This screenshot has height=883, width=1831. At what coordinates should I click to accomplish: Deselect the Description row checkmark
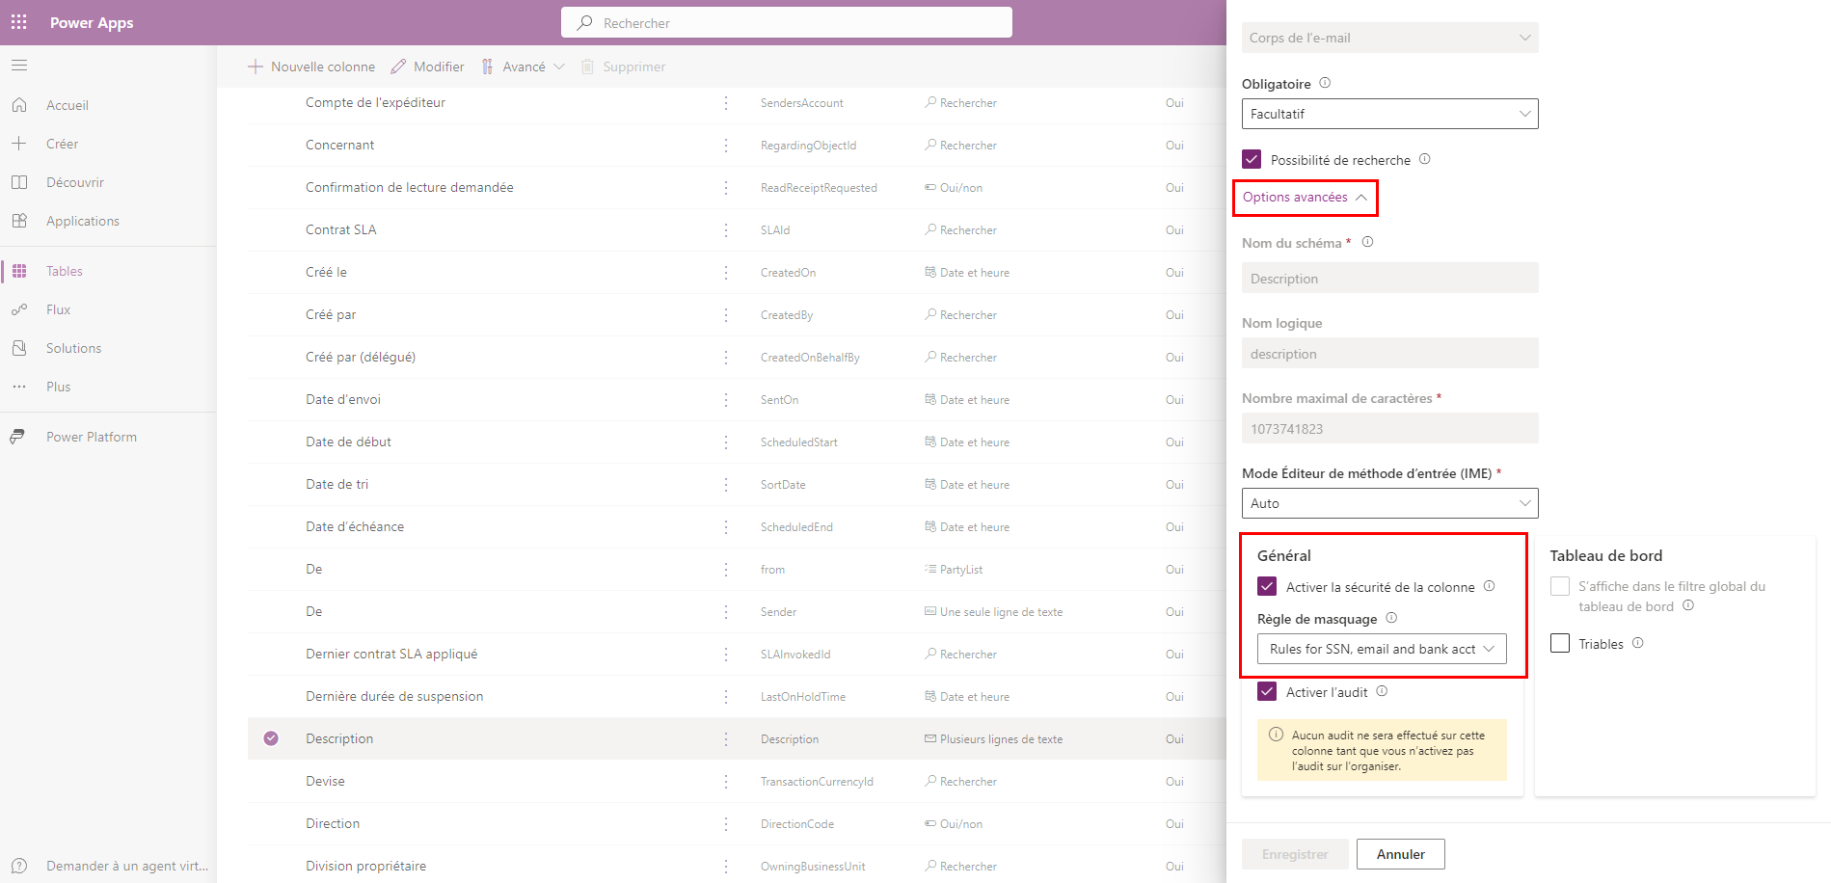click(271, 738)
